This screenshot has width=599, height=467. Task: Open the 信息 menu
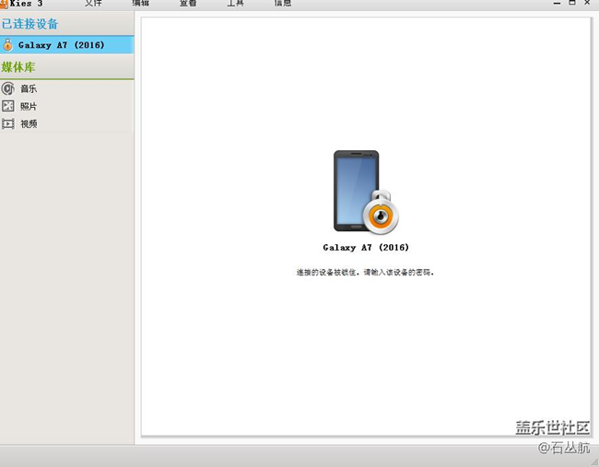[x=283, y=3]
